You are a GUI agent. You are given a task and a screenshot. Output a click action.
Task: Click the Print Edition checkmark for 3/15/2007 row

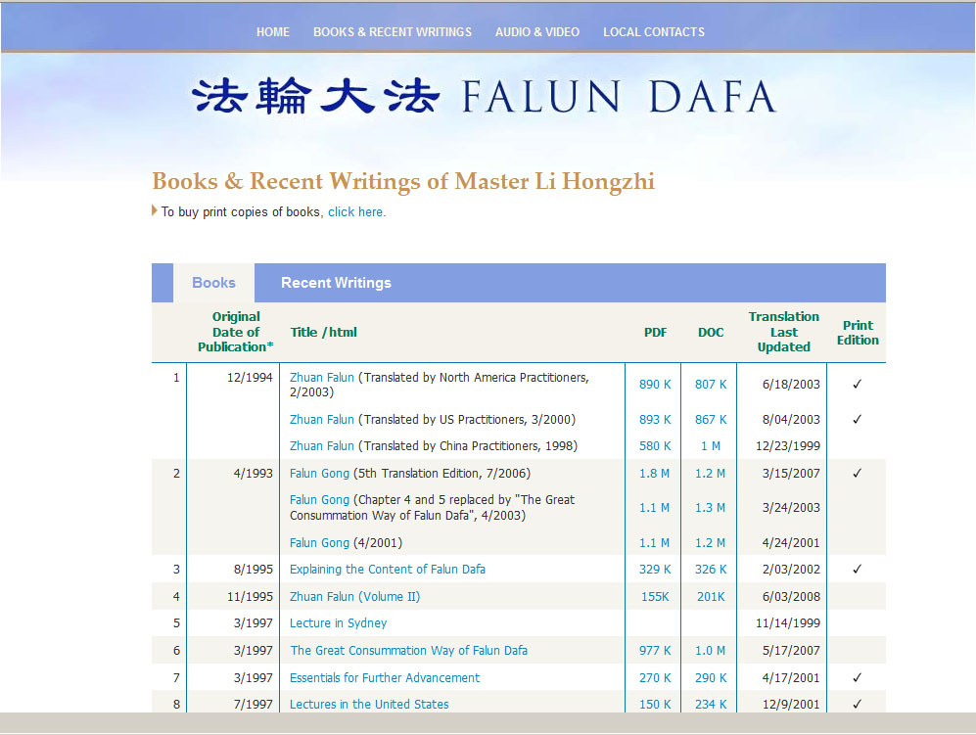coord(858,473)
